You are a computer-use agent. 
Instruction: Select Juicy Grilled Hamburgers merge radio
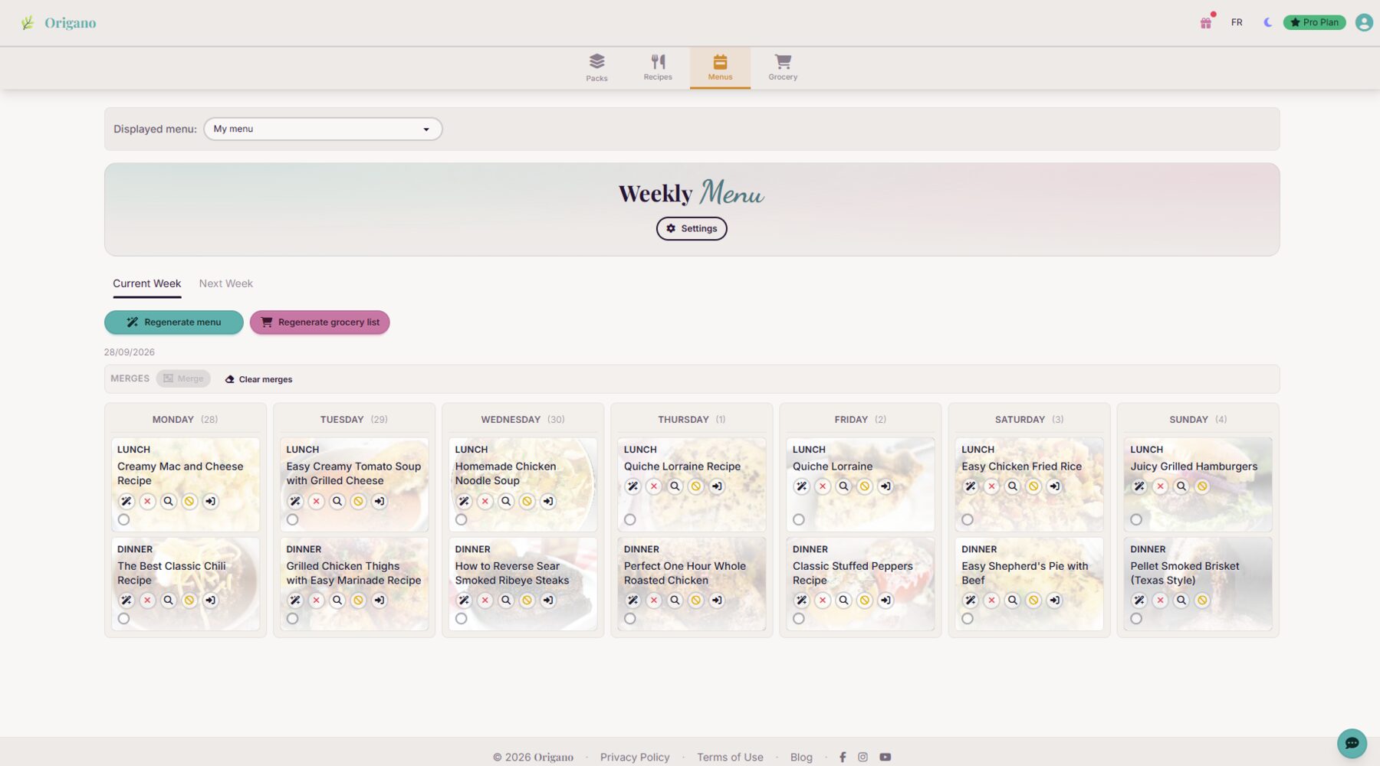click(1136, 519)
